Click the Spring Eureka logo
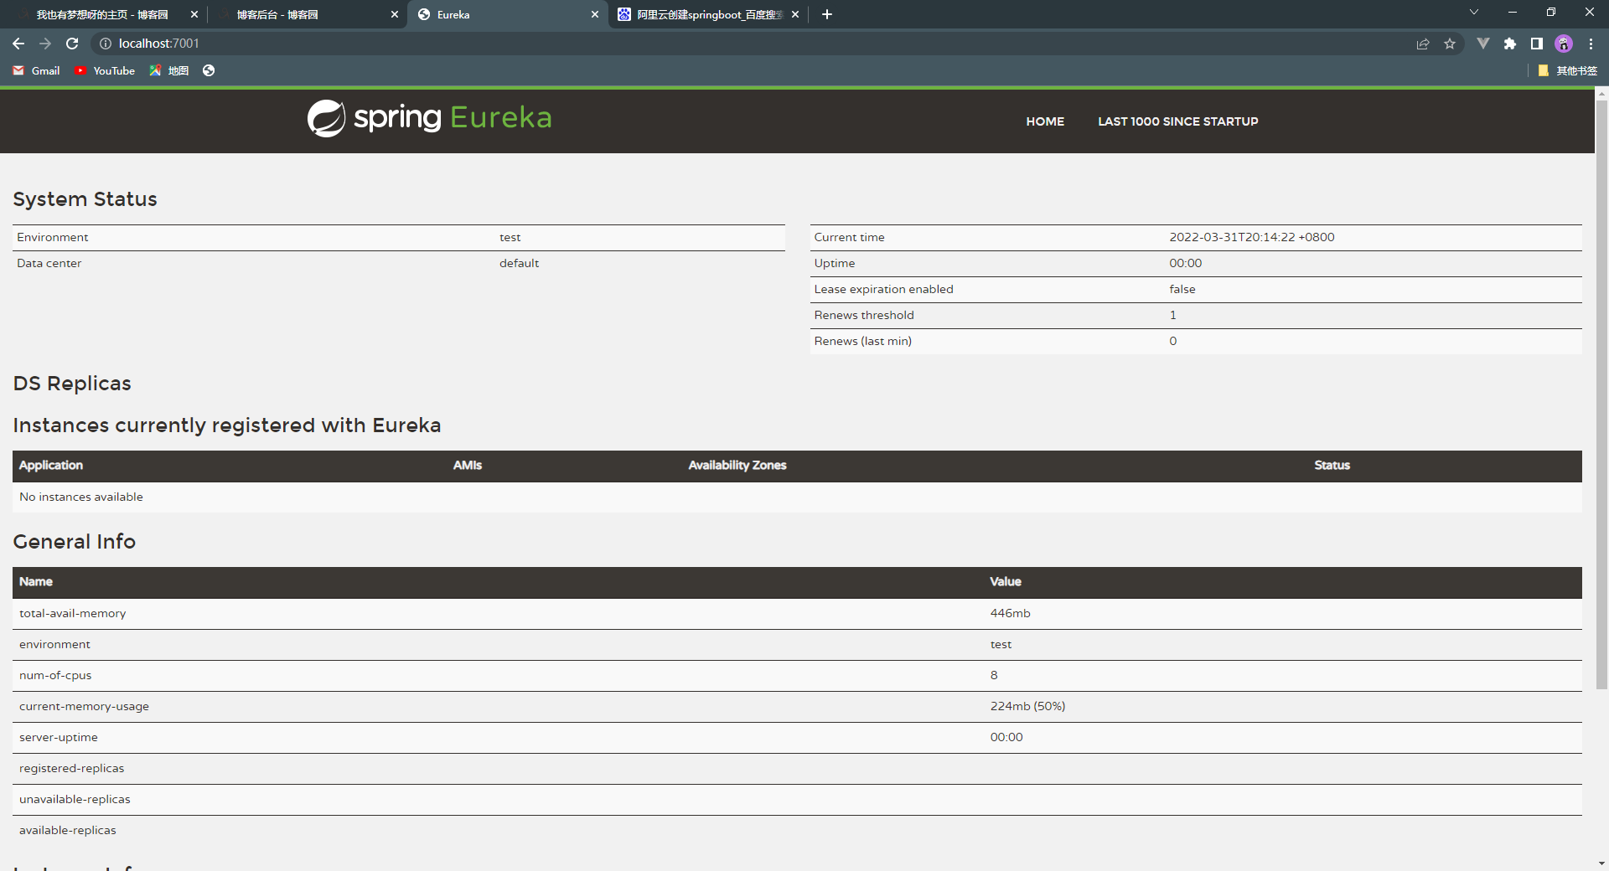 429,118
